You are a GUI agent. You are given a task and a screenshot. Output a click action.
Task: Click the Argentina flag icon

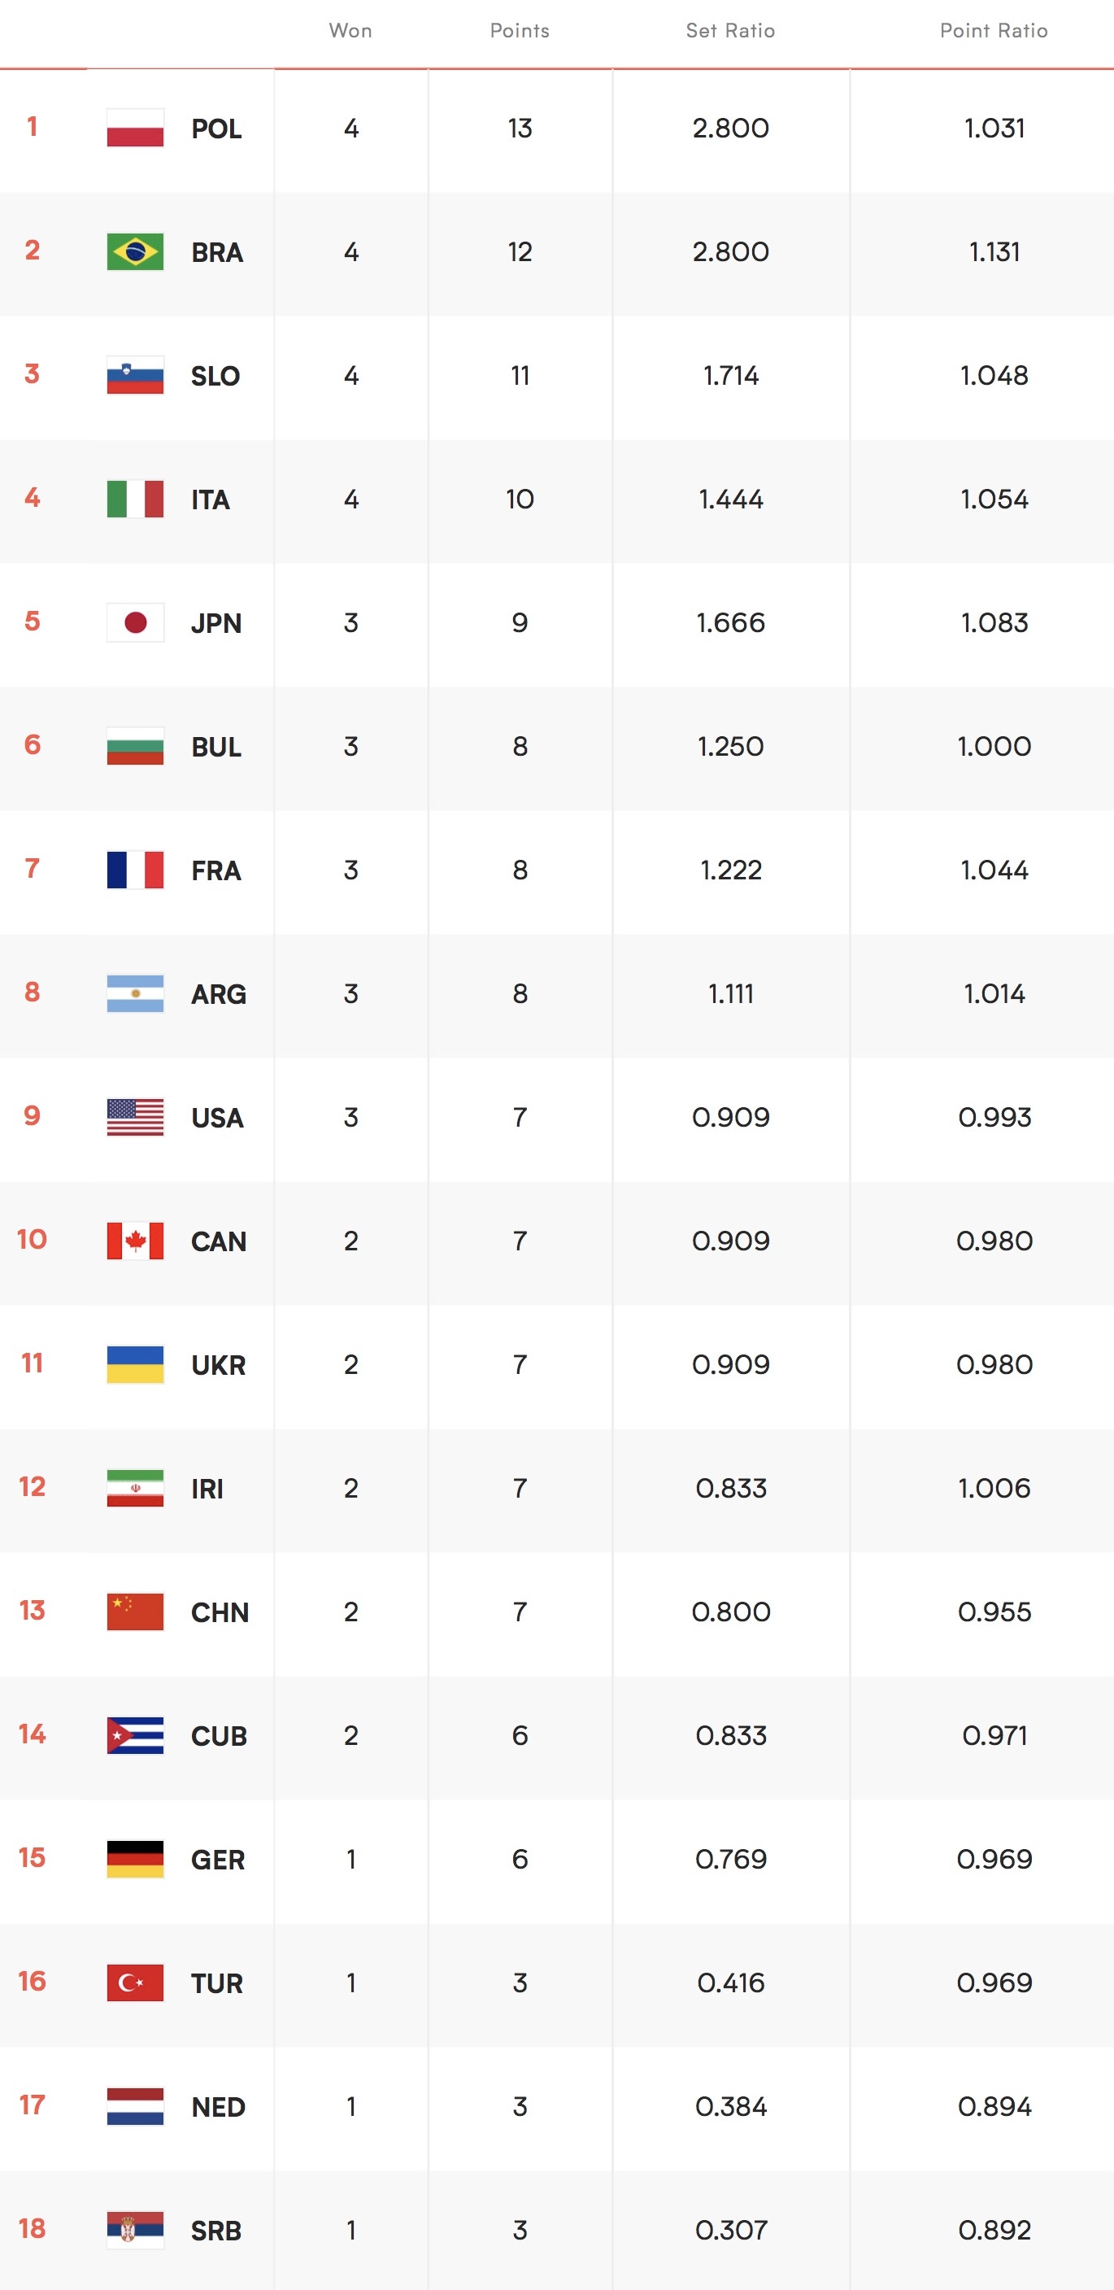tap(135, 993)
